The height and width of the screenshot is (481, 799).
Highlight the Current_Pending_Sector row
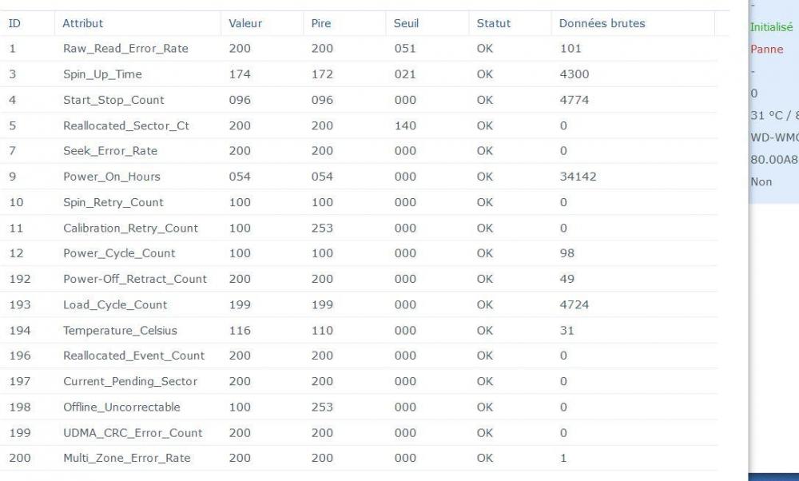click(x=130, y=381)
